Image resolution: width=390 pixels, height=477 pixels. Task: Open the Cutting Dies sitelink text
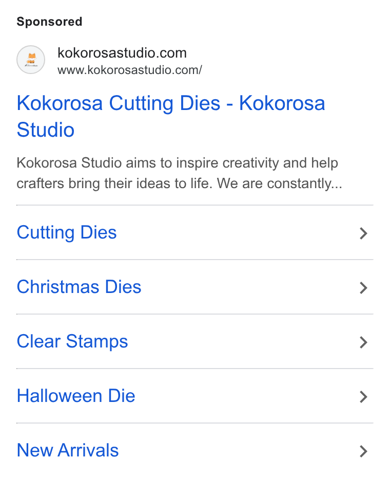coord(67,233)
